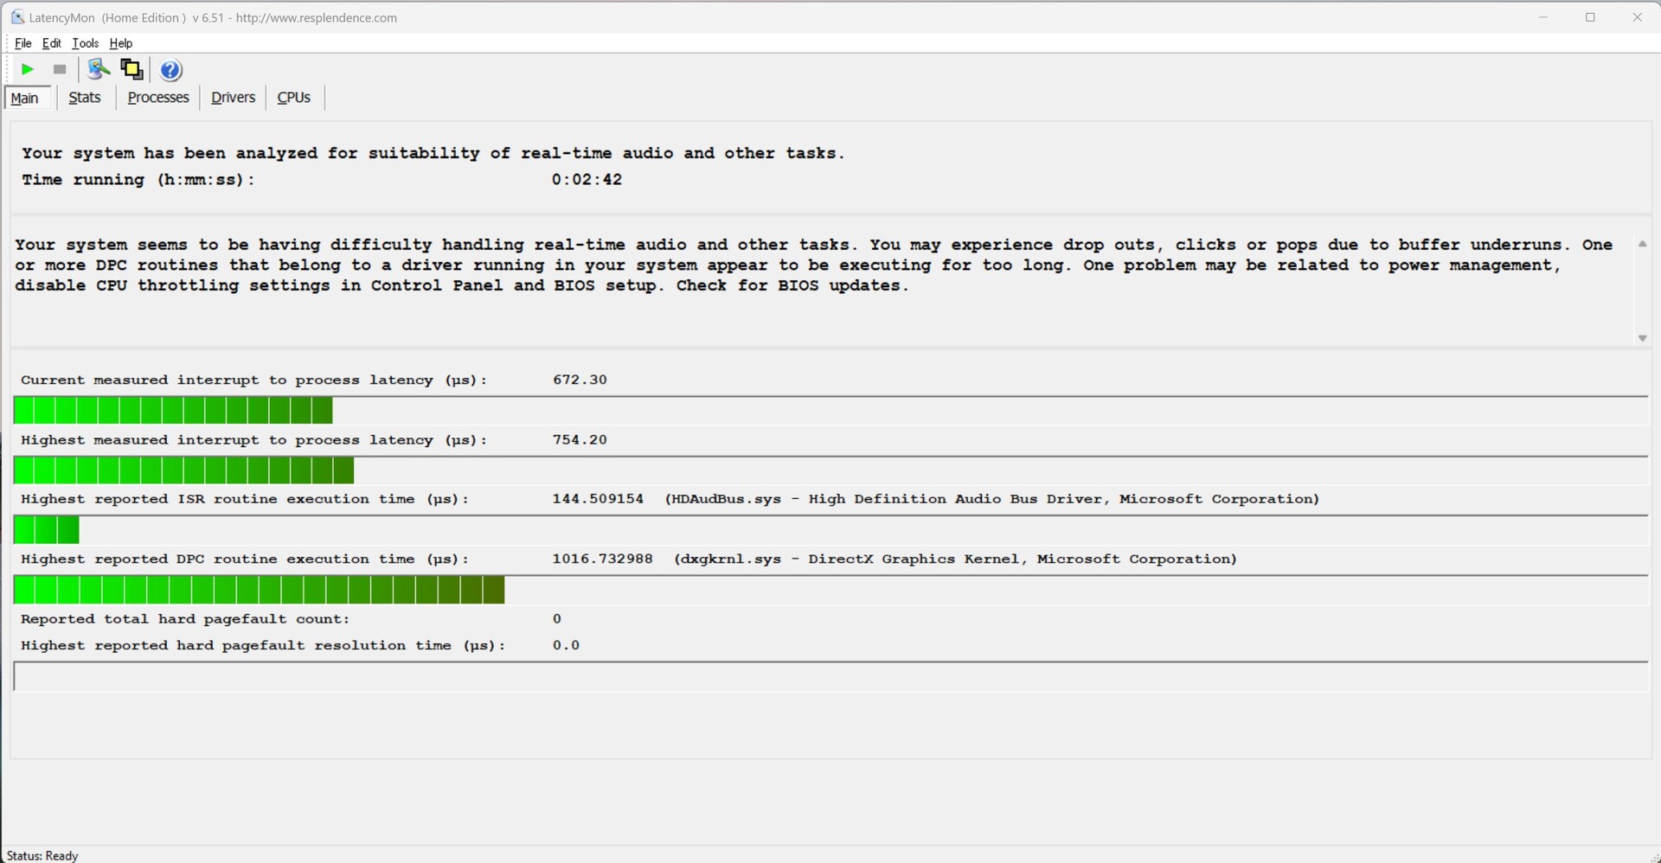Open the File menu
The width and height of the screenshot is (1661, 863).
point(23,43)
